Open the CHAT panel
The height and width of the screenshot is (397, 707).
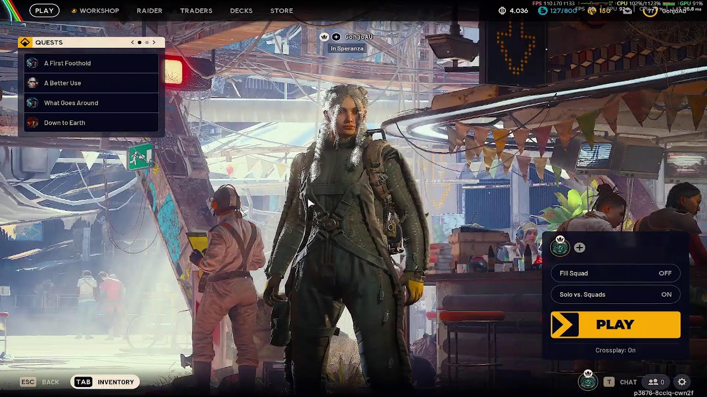coord(629,382)
